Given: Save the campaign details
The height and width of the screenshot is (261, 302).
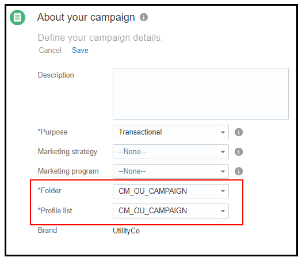Looking at the screenshot, I should pos(80,50).
